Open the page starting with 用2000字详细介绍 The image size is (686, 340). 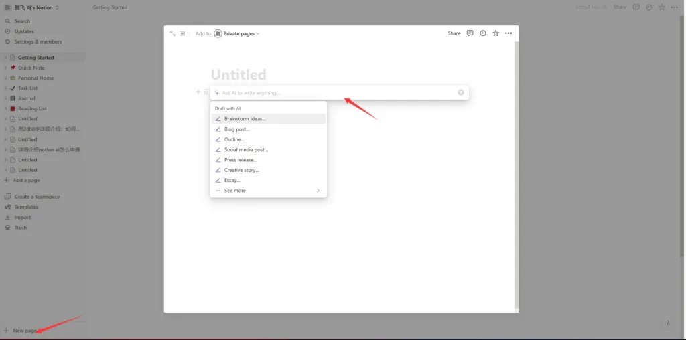pos(49,129)
